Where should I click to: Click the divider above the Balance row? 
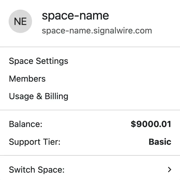coord(90,110)
